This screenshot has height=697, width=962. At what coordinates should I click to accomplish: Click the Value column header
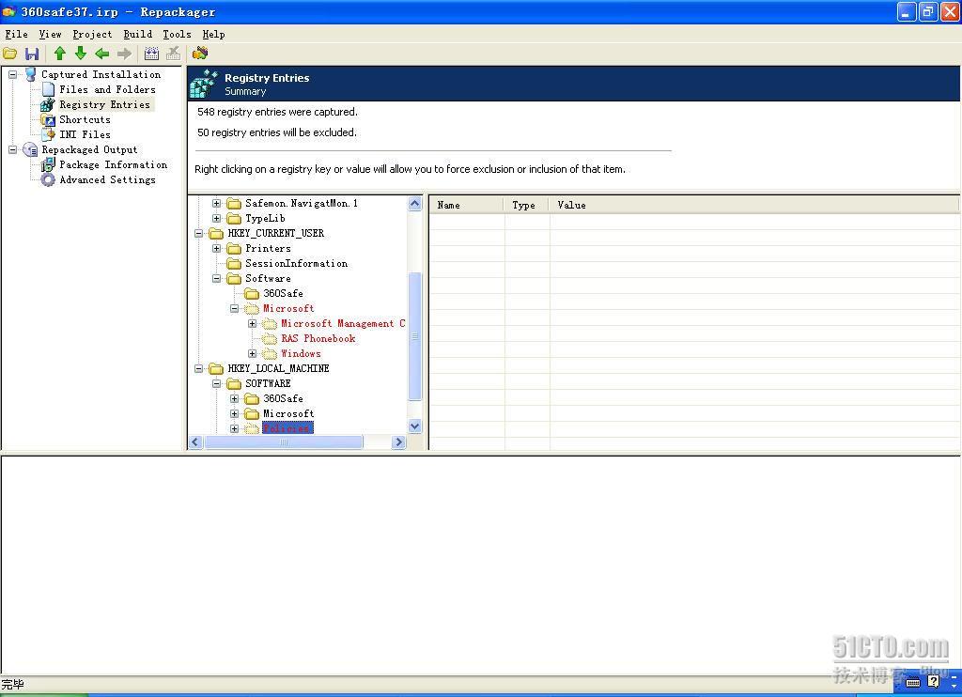click(x=571, y=205)
